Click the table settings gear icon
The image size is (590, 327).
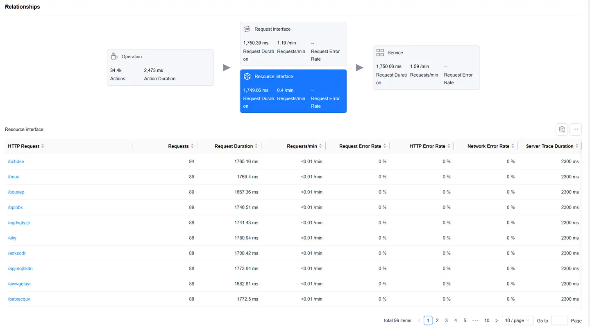(x=562, y=129)
